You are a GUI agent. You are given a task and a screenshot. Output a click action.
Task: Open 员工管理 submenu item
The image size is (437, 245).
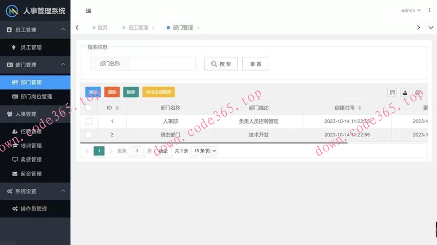[35, 47]
